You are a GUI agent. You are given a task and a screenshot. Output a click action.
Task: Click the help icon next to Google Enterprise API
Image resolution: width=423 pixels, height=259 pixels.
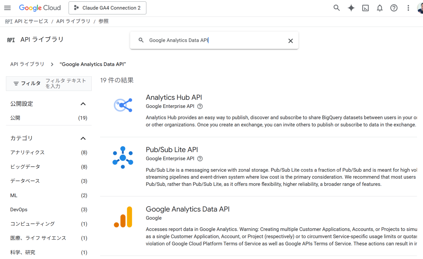point(200,106)
